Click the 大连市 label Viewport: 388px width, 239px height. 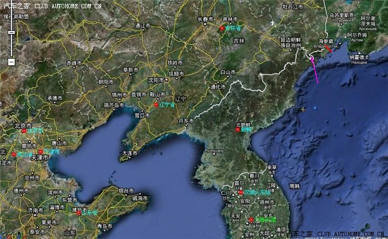point(130,153)
